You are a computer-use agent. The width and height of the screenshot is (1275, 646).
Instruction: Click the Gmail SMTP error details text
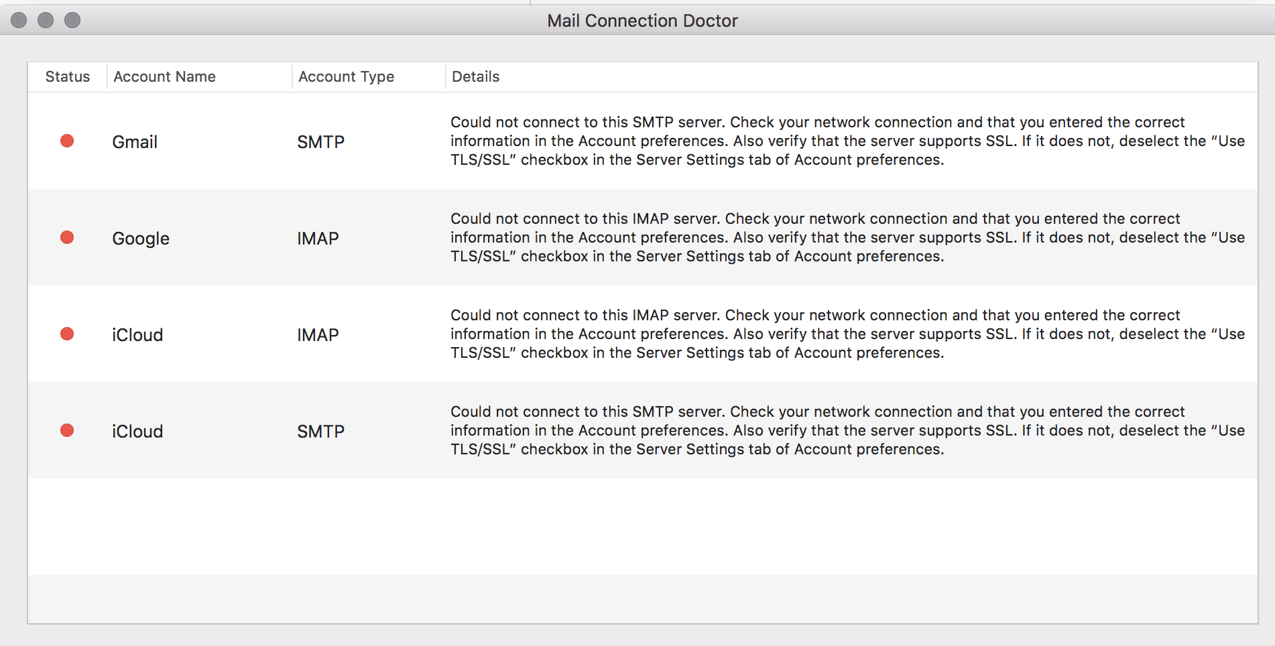pyautogui.click(x=847, y=141)
